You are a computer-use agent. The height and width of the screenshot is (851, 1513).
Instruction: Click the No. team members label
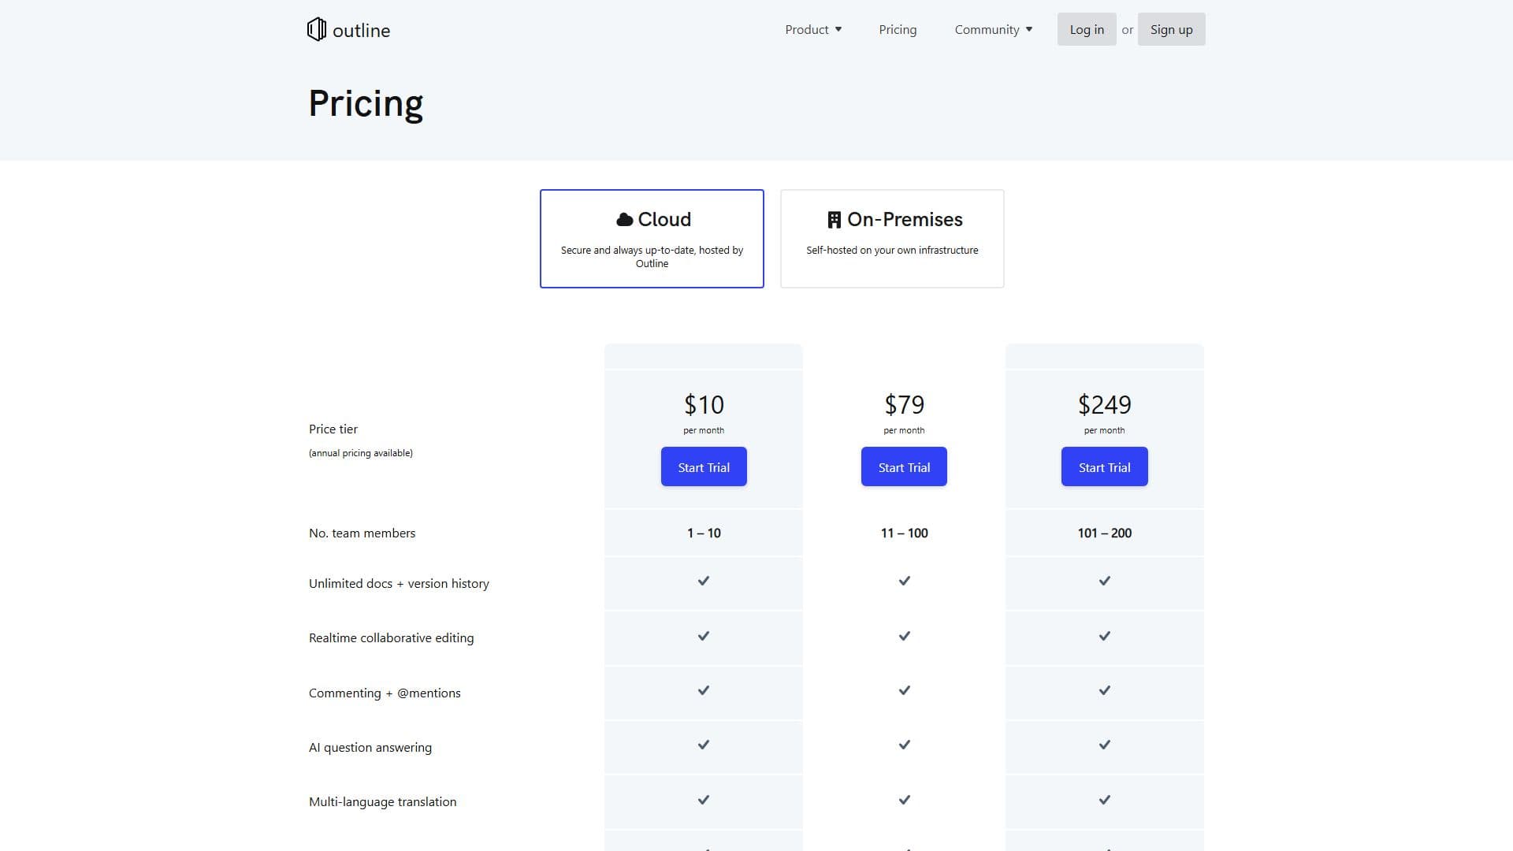[x=362, y=533]
